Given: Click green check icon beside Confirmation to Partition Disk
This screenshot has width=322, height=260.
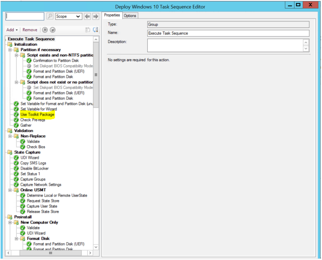Looking at the screenshot, I should [29, 61].
